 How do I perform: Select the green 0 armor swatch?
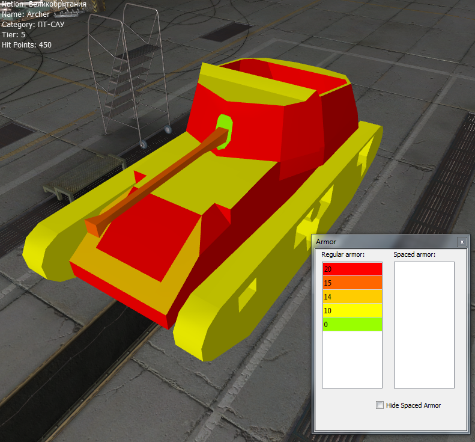pyautogui.click(x=352, y=324)
